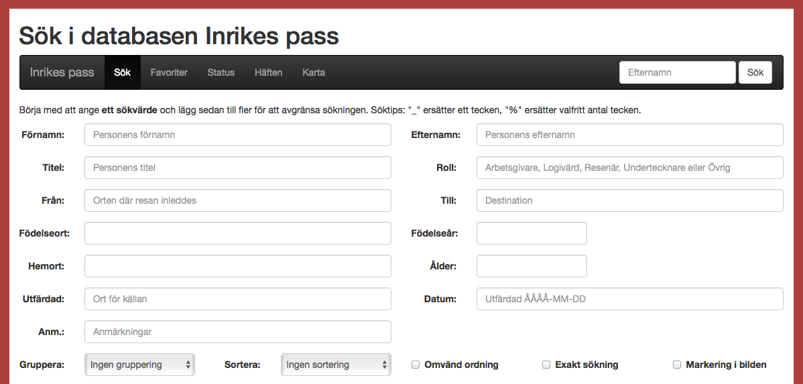Viewport: 803px width, 384px height.
Task: Click the Efternamn: label
Action: point(436,135)
